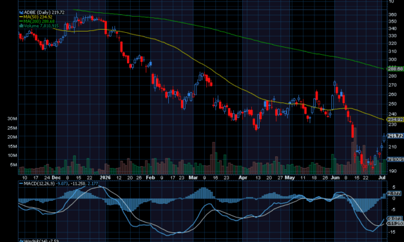Click the 'MACD(12,26,9)' indicator label
This screenshot has height=242, width=404.
pyautogui.click(x=39, y=183)
